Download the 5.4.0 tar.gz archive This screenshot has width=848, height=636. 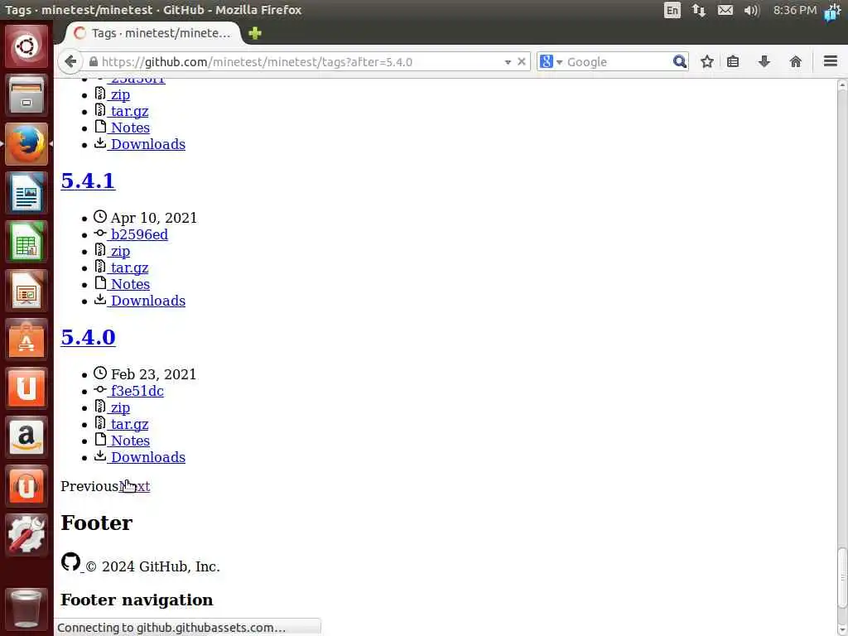click(x=128, y=424)
